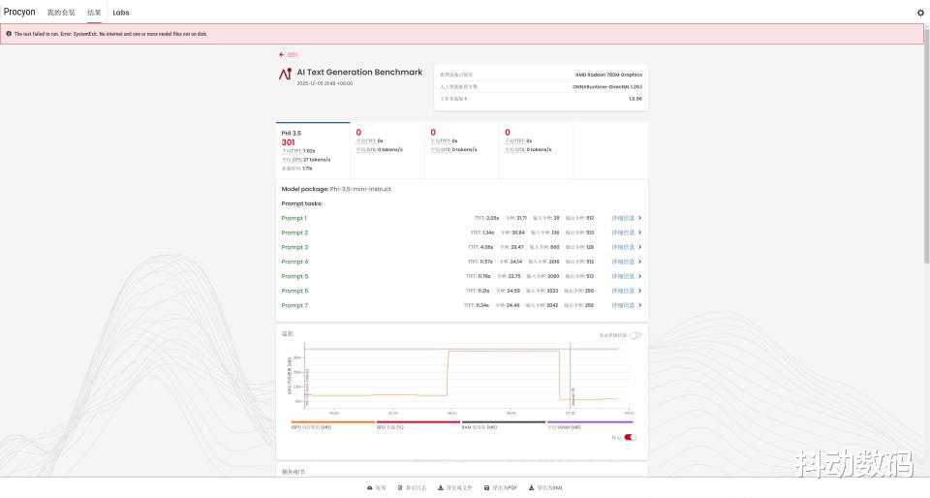Open the show log button with document icon

point(412,488)
